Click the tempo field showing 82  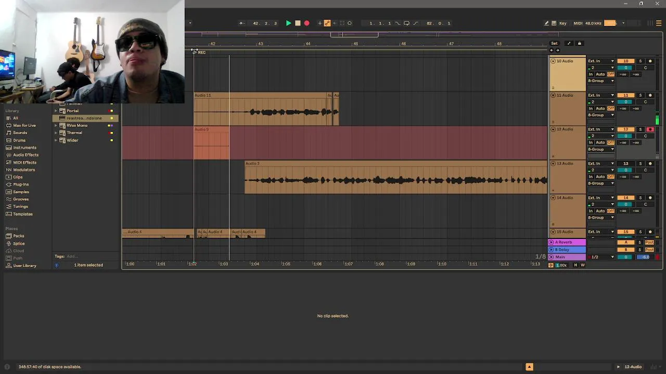pyautogui.click(x=438, y=23)
